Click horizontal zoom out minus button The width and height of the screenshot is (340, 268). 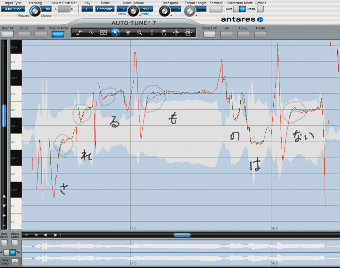pos(27,235)
